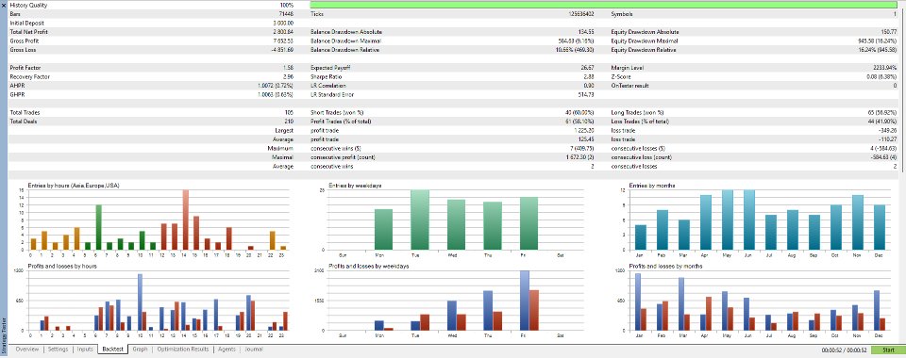Click the Profits and losses by hours title
Image resolution: width=906 pixels, height=358 pixels.
coord(62,266)
